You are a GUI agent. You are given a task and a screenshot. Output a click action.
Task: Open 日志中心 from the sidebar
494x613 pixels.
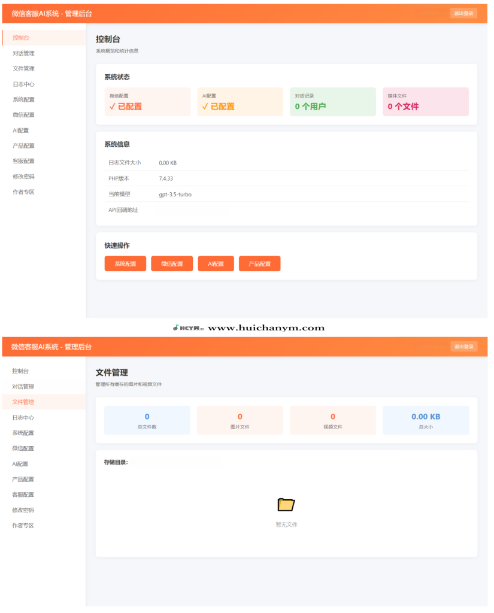click(x=23, y=83)
